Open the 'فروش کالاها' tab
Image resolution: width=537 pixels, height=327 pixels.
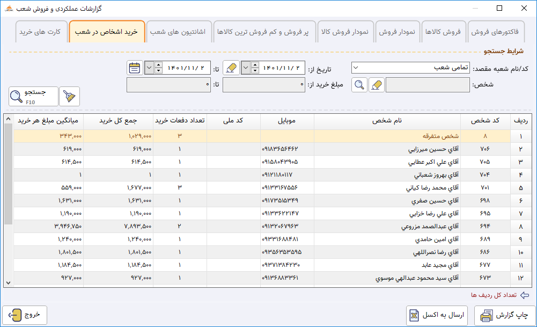[443, 32]
